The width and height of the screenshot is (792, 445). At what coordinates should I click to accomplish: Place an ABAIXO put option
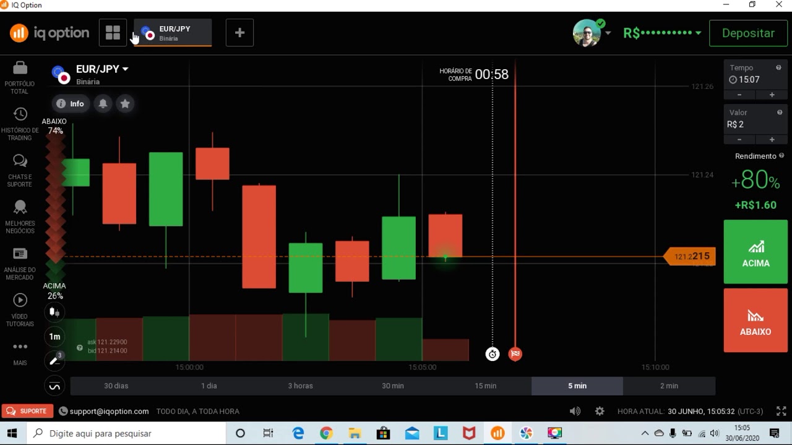[755, 320]
